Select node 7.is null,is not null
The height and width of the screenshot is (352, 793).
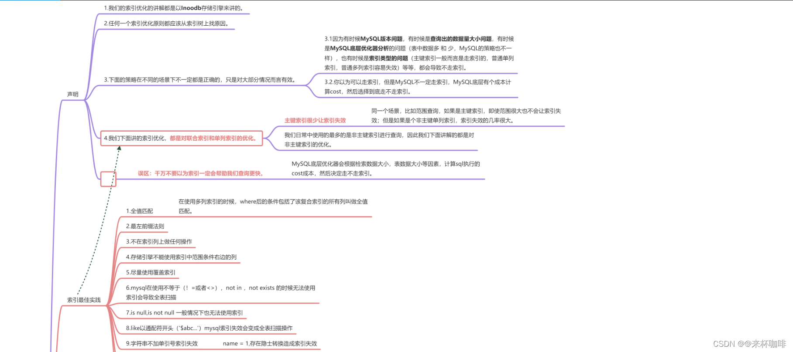point(185,312)
